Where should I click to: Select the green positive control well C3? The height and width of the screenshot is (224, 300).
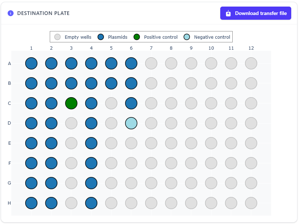click(71, 103)
